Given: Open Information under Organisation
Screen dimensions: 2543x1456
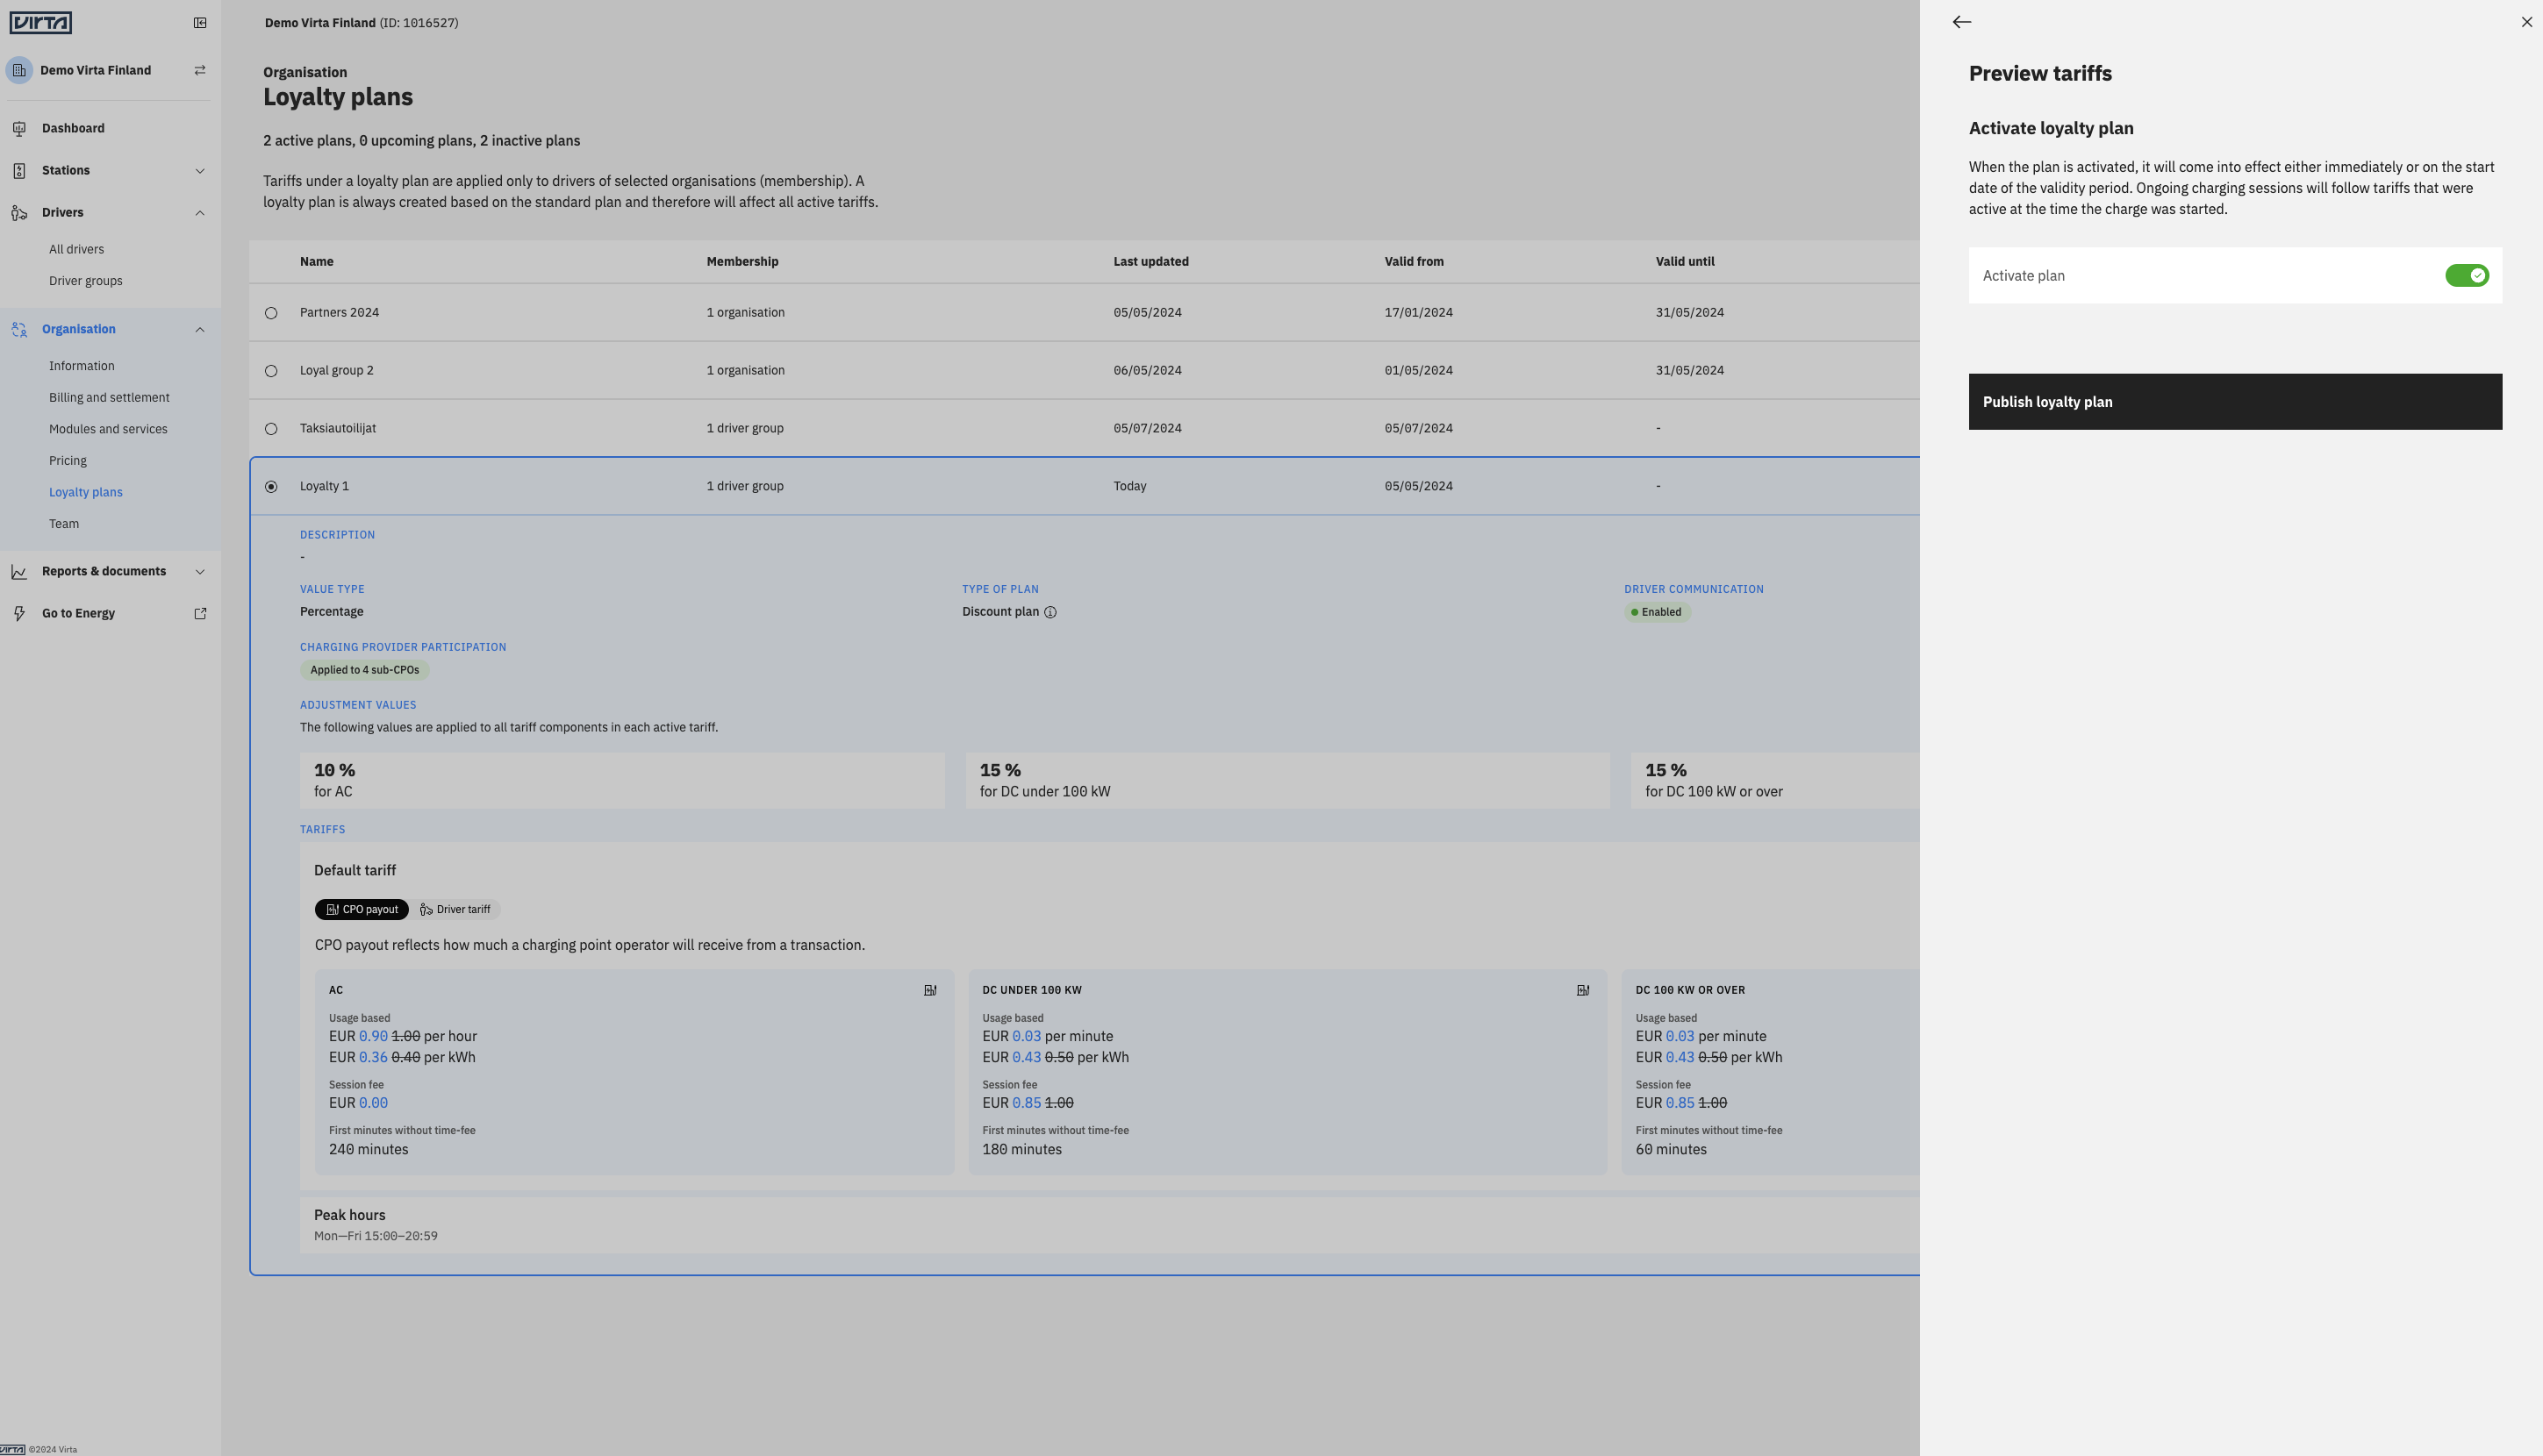Looking at the screenshot, I should [x=81, y=366].
